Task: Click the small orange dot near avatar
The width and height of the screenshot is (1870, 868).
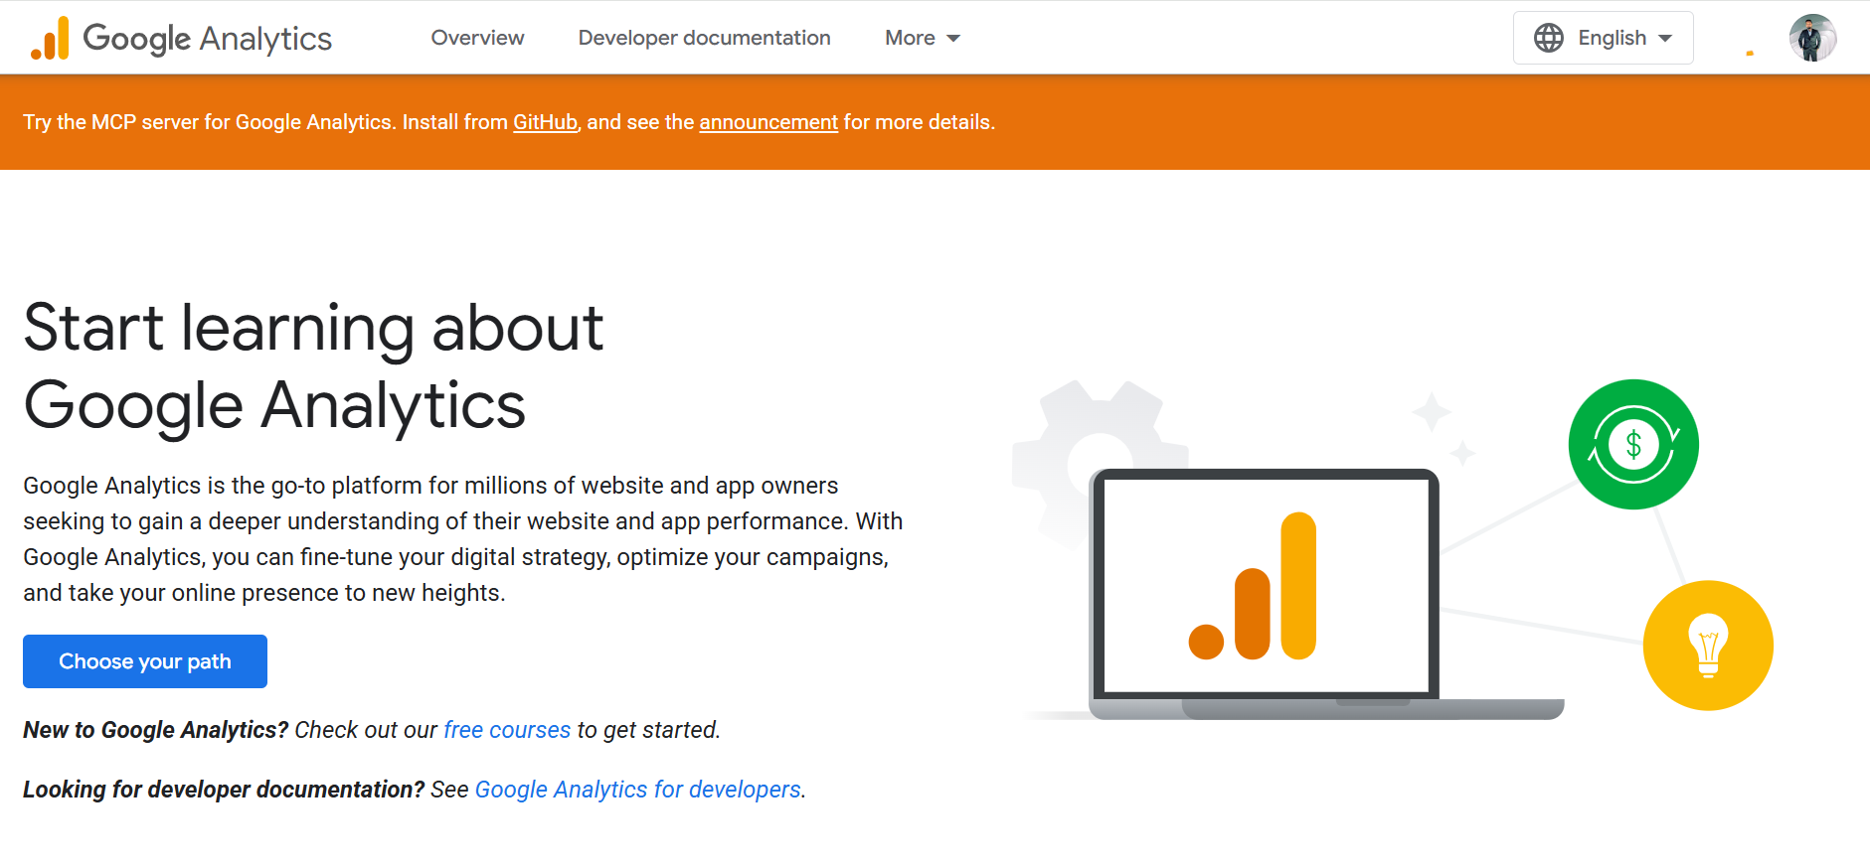Action: pyautogui.click(x=1750, y=53)
